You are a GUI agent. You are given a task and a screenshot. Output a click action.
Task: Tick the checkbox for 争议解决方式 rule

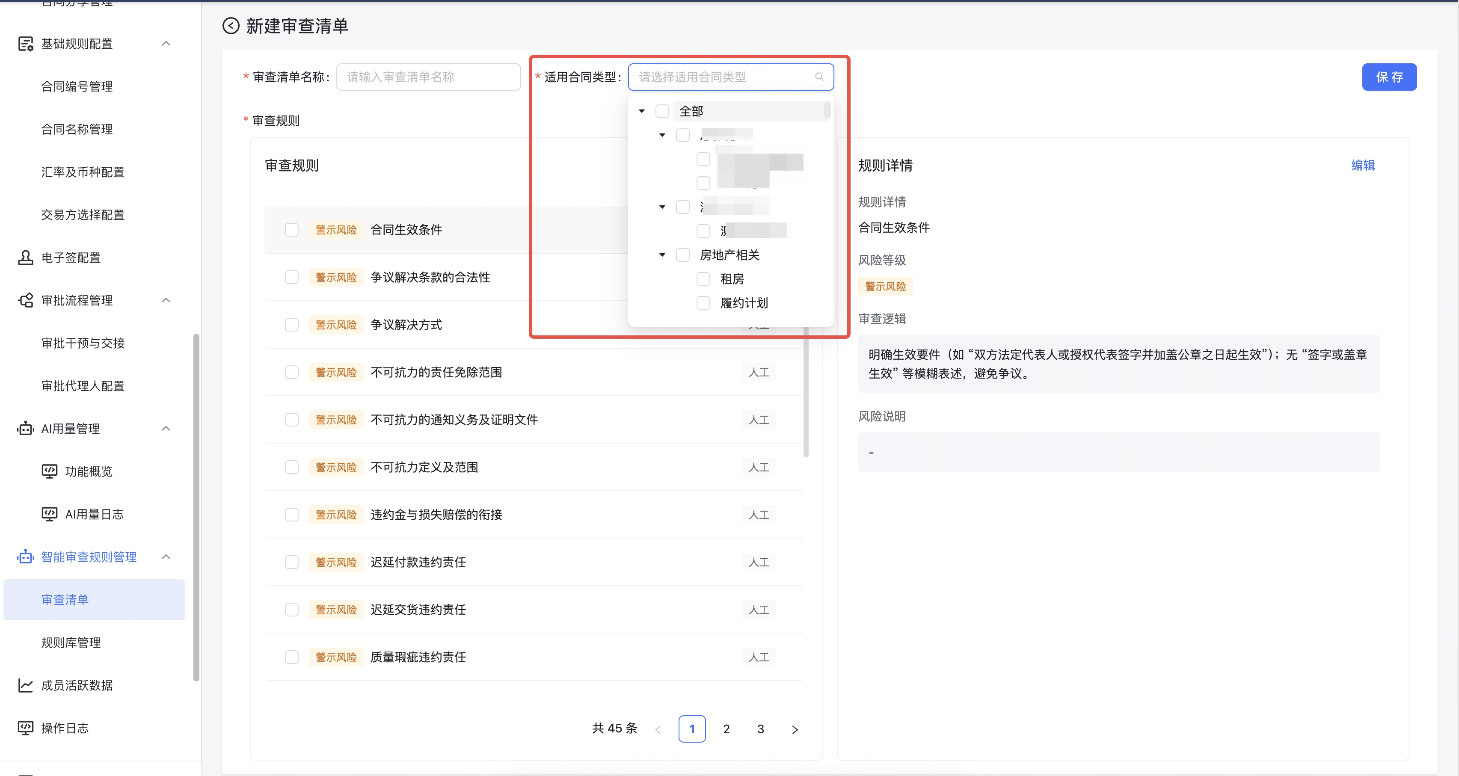pos(292,325)
